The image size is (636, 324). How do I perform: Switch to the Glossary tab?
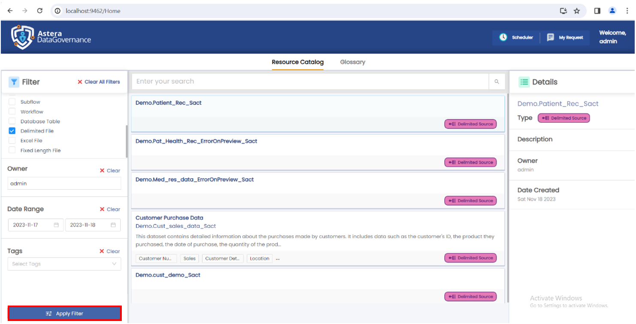pos(353,62)
